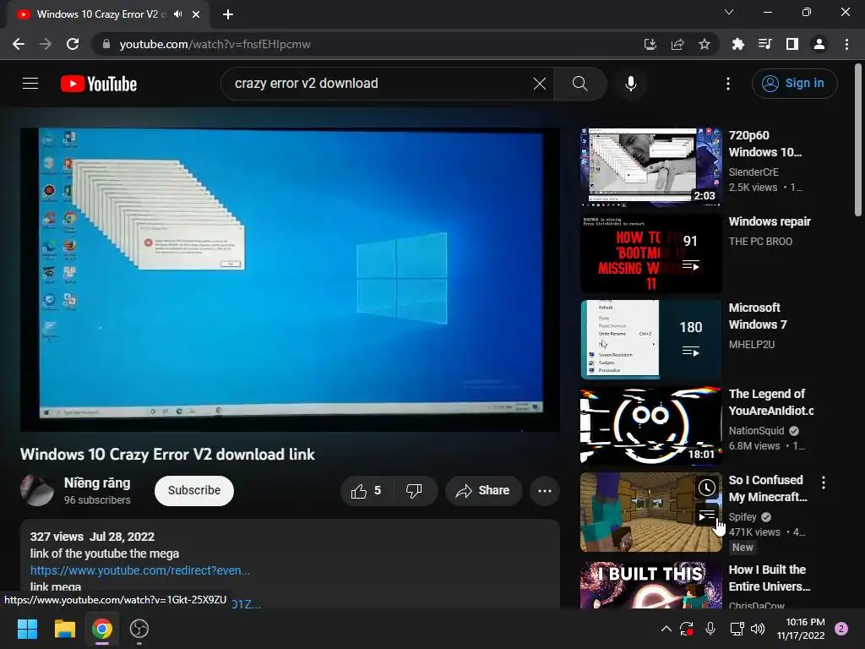The image size is (865, 649).
Task: Open the 720p60 Windows 10 video thumbnail
Action: (651, 167)
